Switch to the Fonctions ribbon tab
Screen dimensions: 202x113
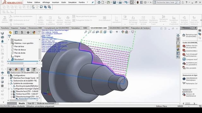[5, 28]
